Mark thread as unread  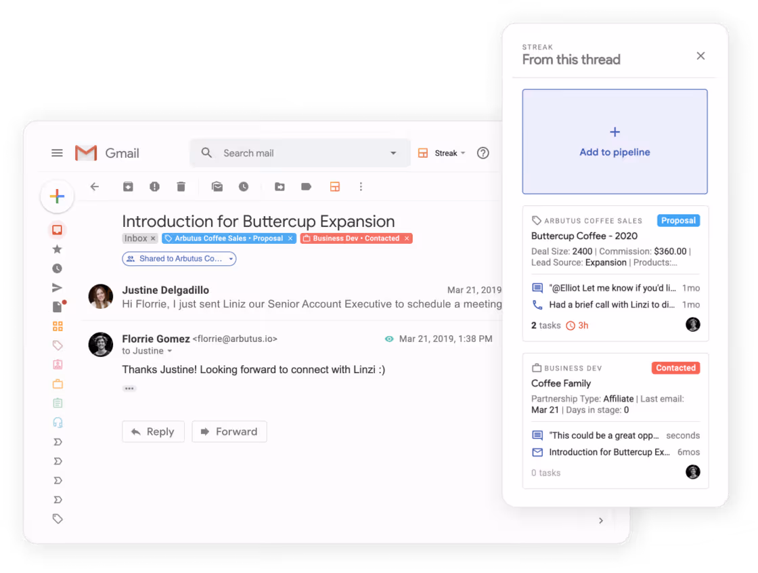coord(217,186)
